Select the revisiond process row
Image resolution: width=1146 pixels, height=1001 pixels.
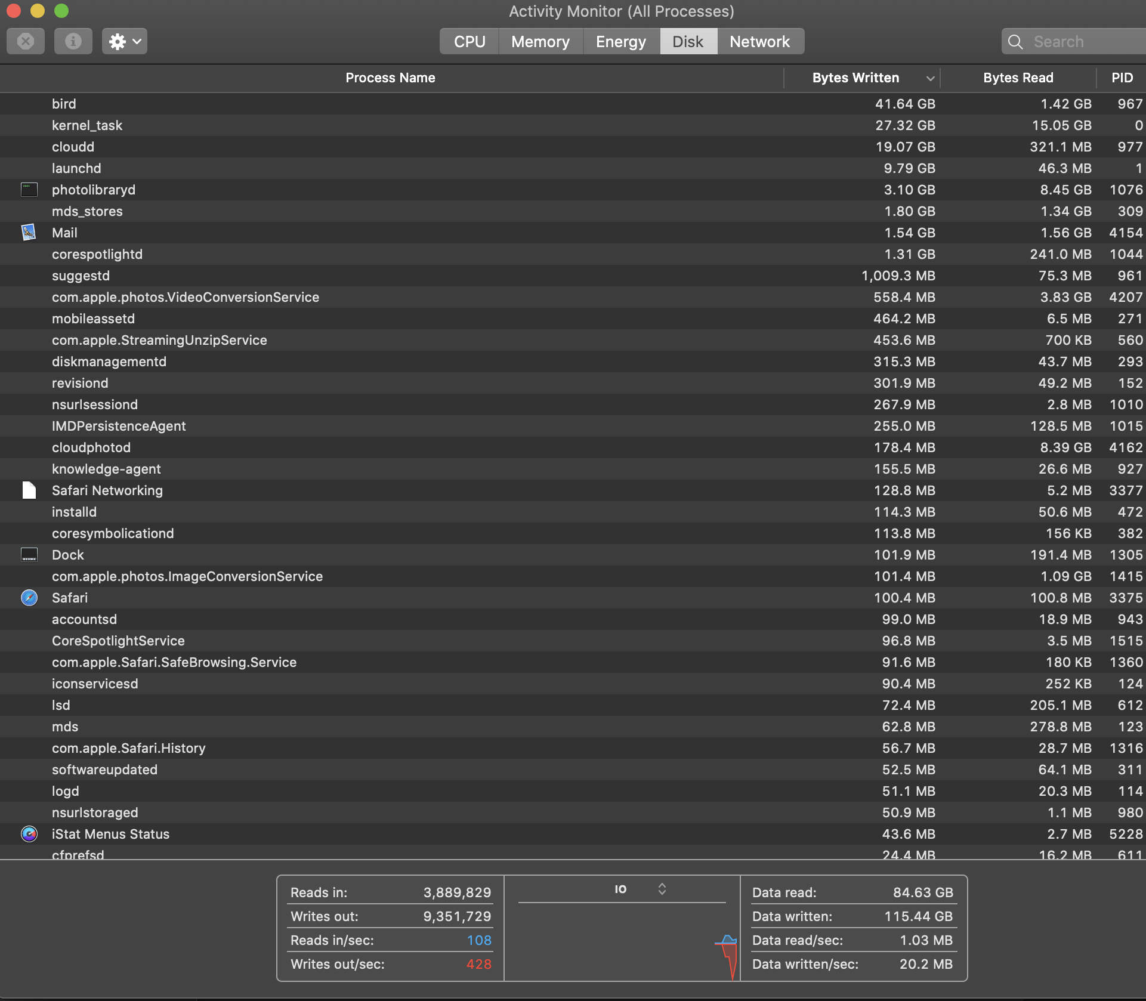click(573, 383)
